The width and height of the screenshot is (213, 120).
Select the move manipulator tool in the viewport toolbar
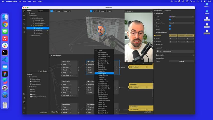(x=91, y=11)
